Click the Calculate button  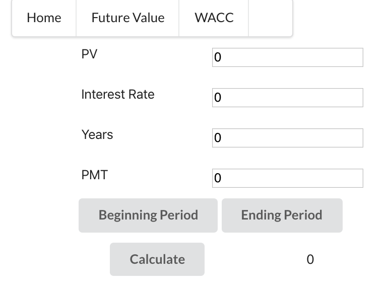click(157, 259)
